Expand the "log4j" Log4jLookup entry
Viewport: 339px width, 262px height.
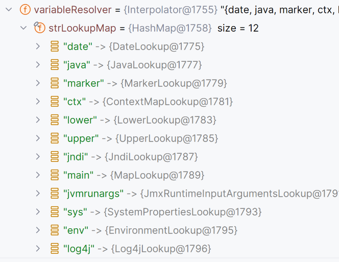(x=38, y=249)
